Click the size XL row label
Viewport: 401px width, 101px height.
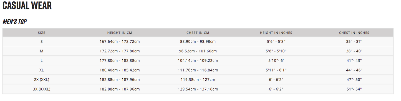(x=42, y=70)
